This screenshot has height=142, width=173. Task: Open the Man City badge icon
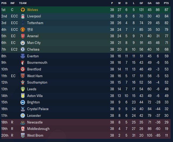click(x=23, y=43)
